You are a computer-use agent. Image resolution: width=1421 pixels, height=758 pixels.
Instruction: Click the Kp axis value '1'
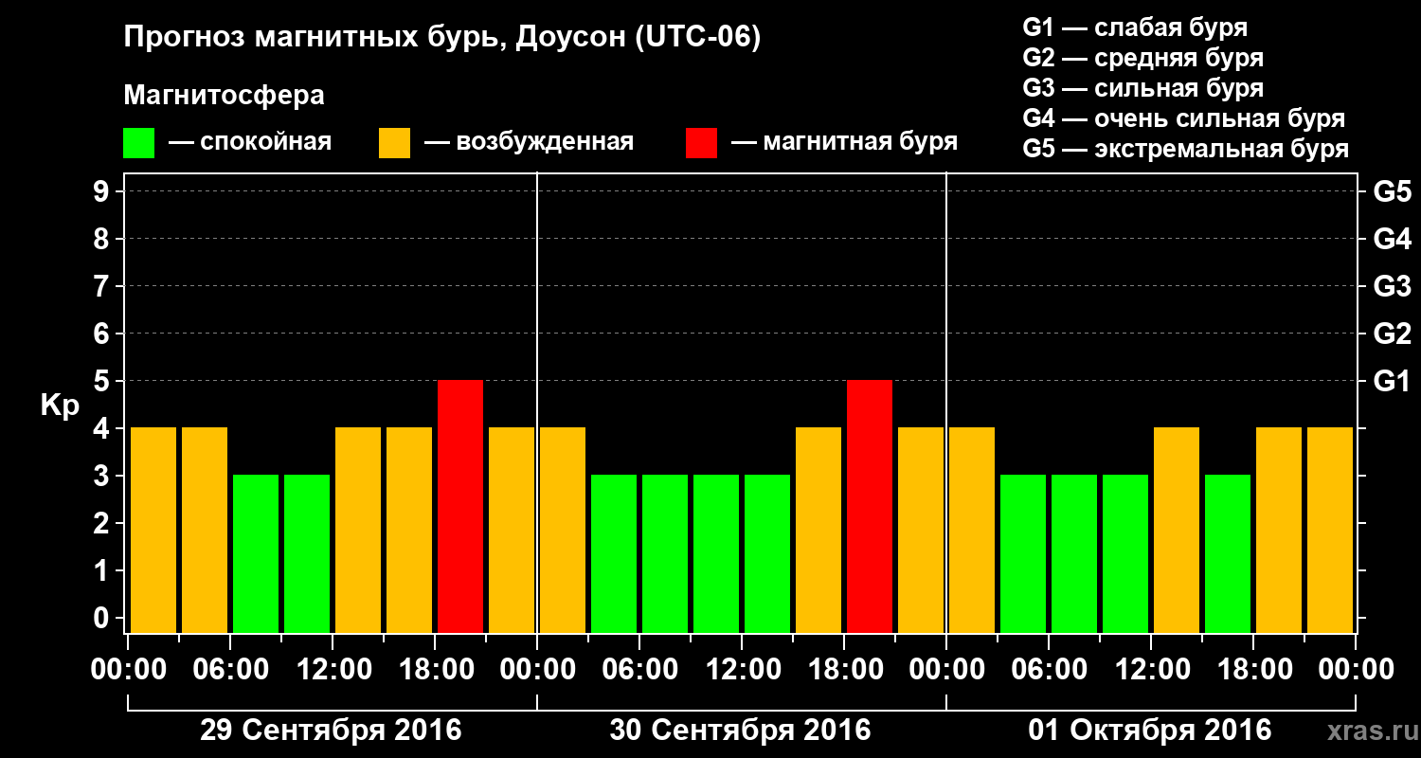point(103,570)
